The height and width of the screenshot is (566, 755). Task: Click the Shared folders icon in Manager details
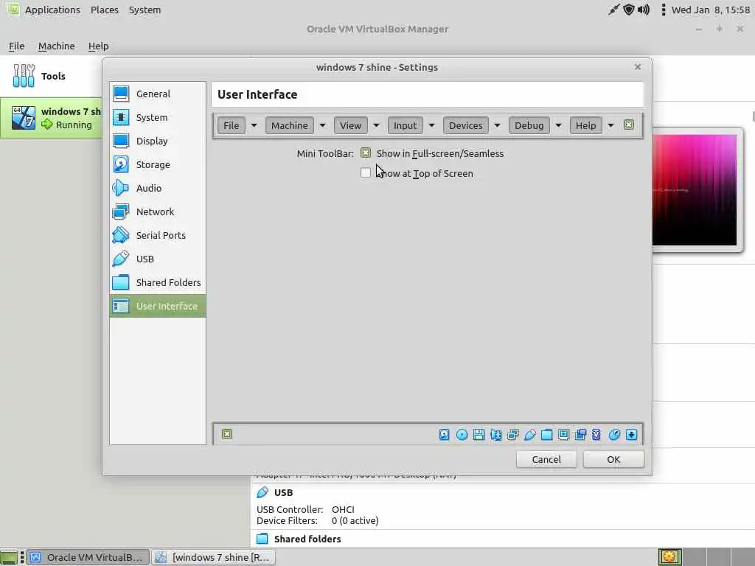[x=262, y=539]
